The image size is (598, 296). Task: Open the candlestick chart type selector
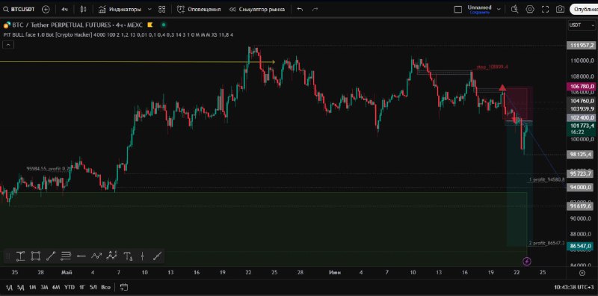(83, 9)
